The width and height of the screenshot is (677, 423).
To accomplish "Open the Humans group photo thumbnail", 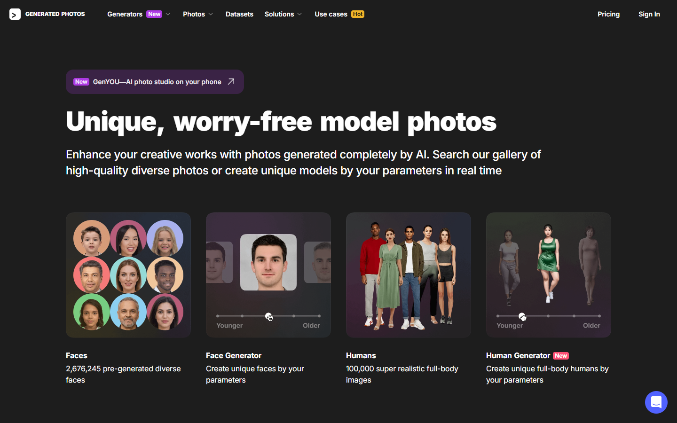I will click(x=409, y=275).
